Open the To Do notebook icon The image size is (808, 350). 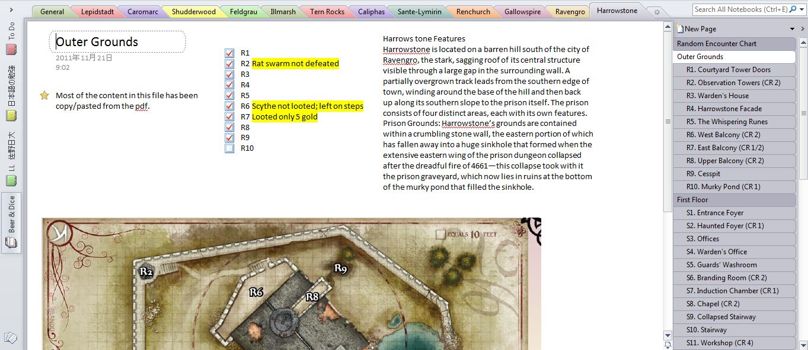tap(11, 50)
